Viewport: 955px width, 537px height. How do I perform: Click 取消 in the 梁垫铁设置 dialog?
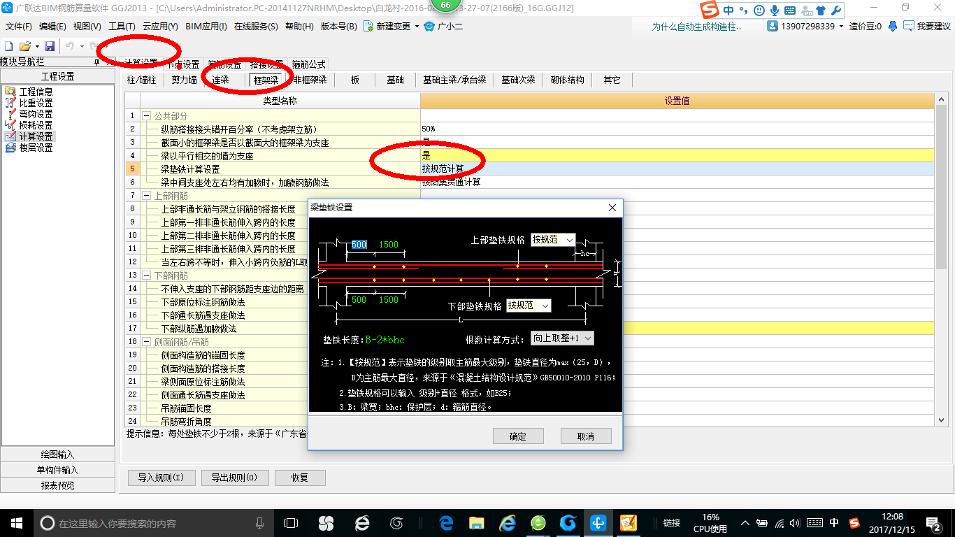coord(586,436)
